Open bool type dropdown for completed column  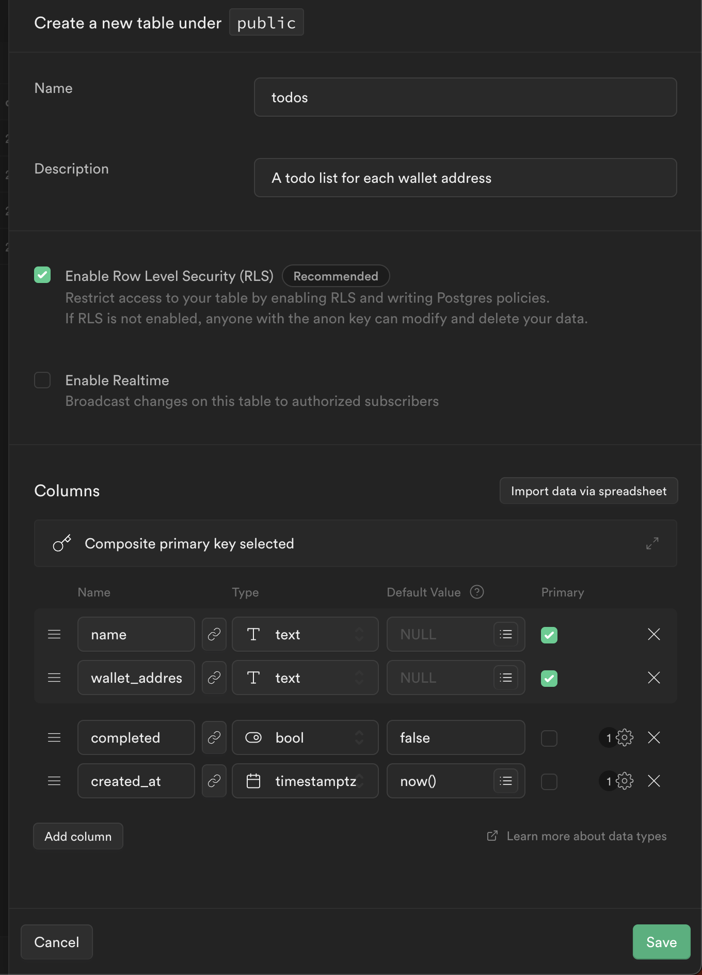pos(305,737)
